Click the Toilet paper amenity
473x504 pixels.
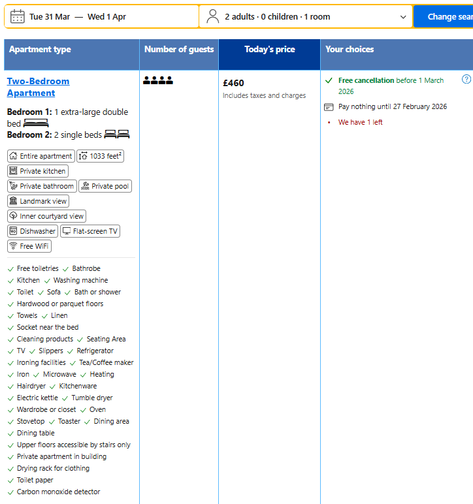coord(35,480)
